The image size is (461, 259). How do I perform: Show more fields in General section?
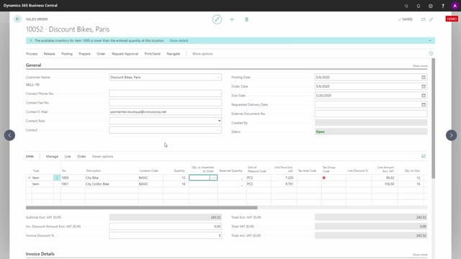click(x=420, y=66)
